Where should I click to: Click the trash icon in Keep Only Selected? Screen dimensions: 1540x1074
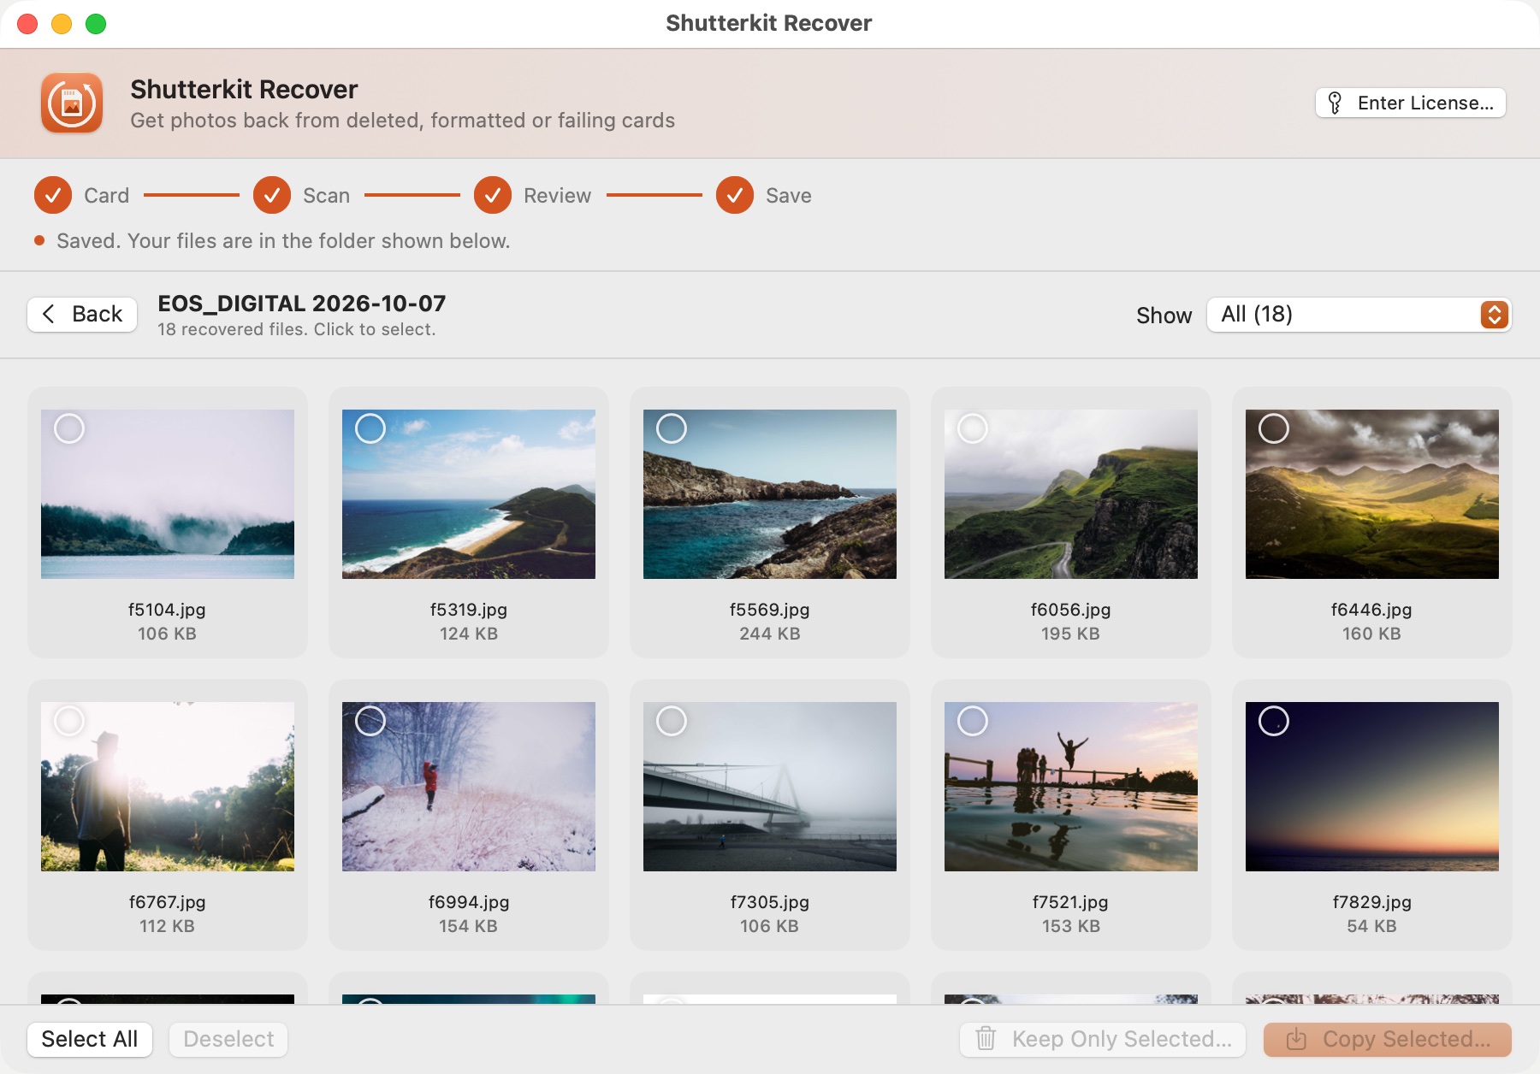click(986, 1039)
